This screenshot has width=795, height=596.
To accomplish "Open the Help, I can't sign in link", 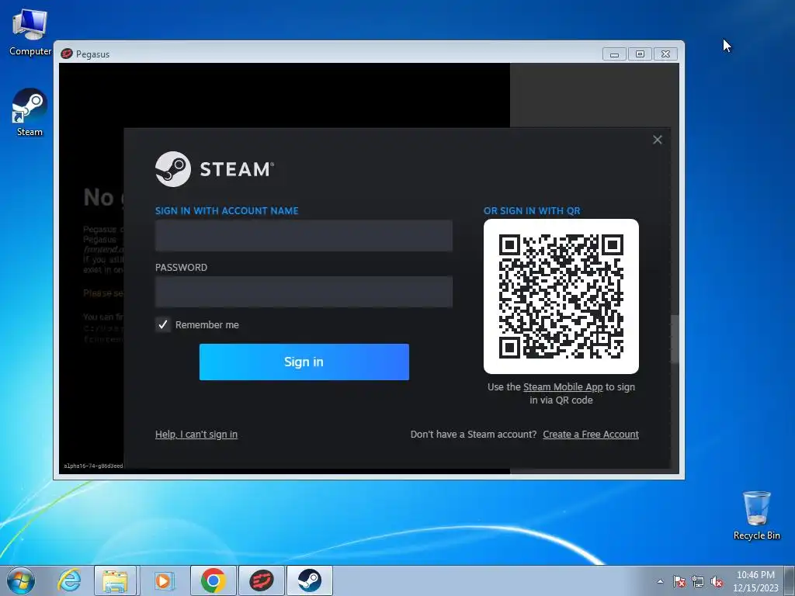I will tap(196, 435).
